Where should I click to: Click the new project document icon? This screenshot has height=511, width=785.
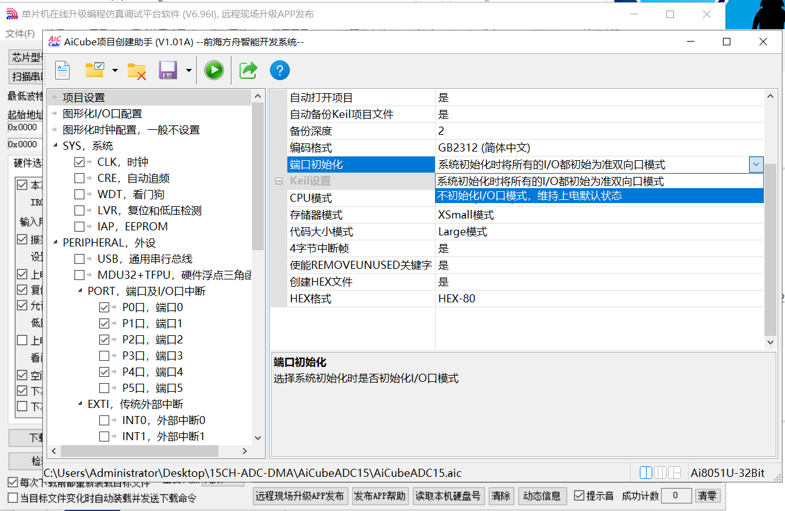[x=63, y=70]
